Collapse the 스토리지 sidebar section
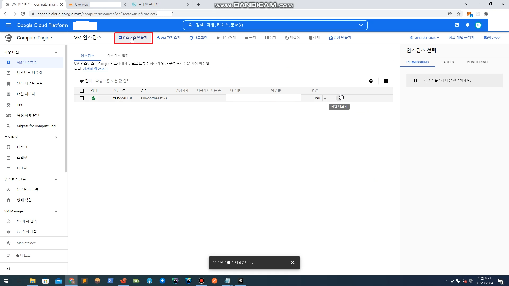509x286 pixels. (56, 137)
